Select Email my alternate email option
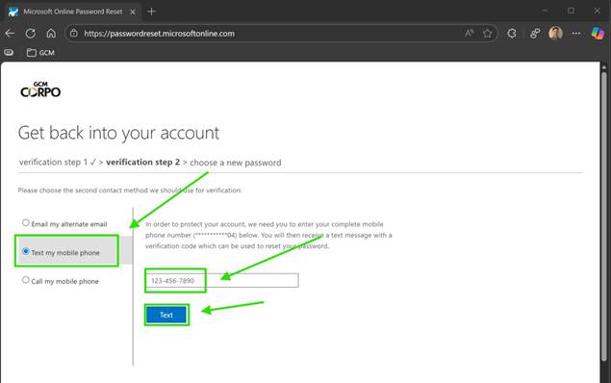The height and width of the screenshot is (383, 611). tap(64, 223)
